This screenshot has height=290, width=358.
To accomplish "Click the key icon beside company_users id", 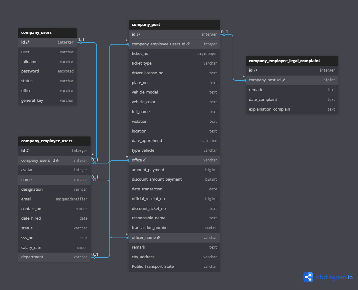I will point(28,42).
